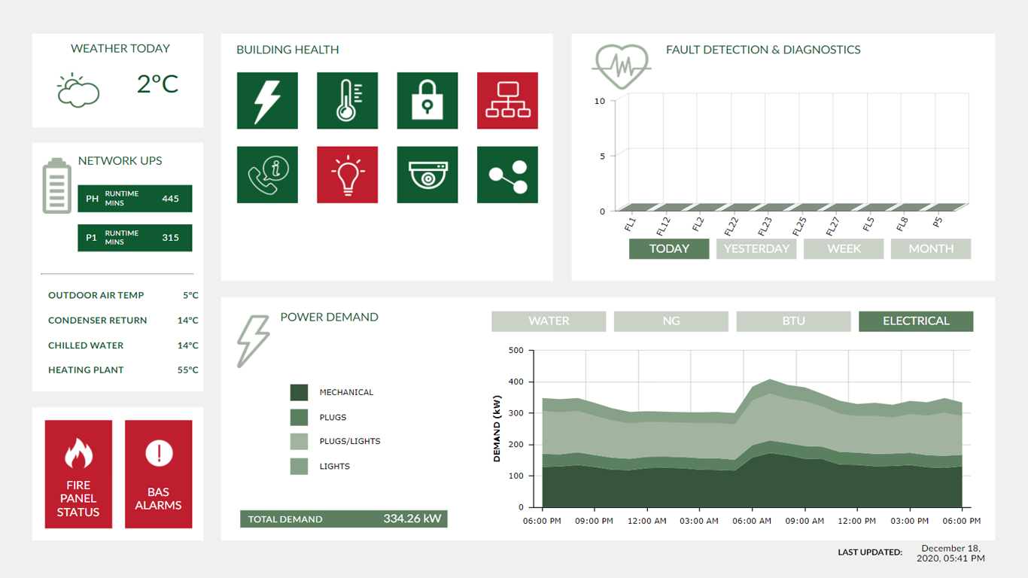Click the red network hierarchy tile
Image resolution: width=1028 pixels, height=578 pixels.
[x=507, y=101]
